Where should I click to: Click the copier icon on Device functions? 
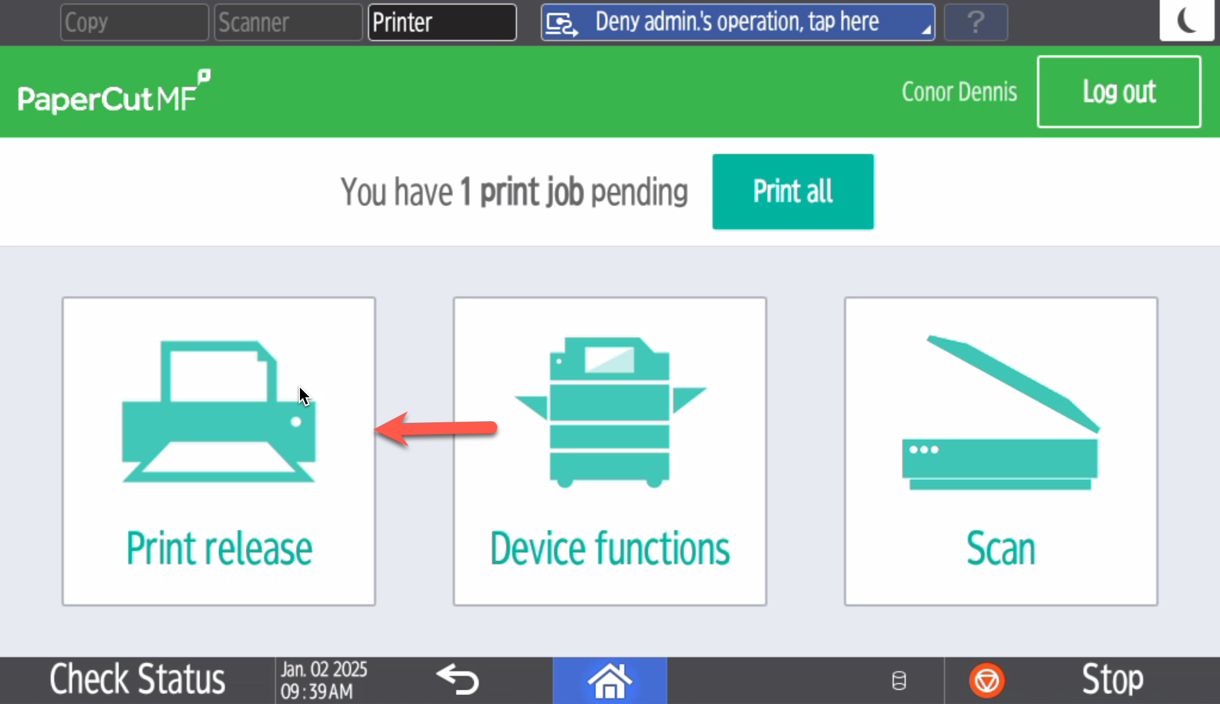pos(609,412)
